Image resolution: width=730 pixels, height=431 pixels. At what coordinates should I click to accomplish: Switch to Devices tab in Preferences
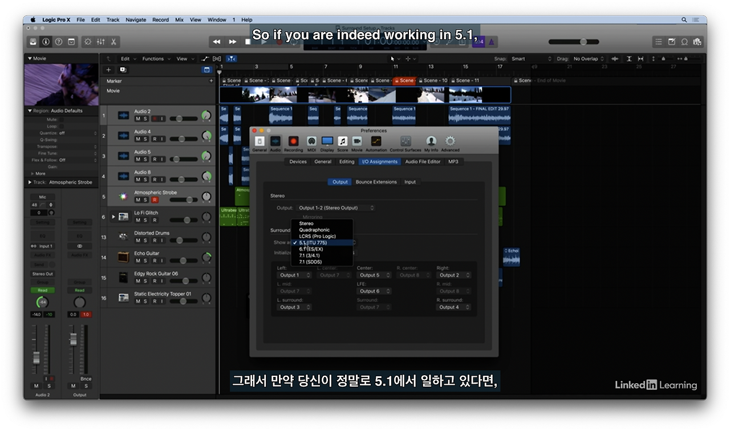coord(298,162)
